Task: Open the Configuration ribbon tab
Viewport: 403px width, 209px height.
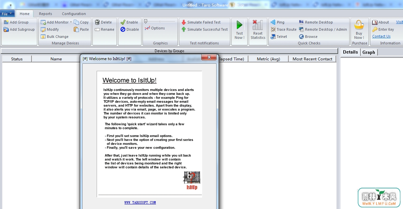Action: [x=74, y=14]
